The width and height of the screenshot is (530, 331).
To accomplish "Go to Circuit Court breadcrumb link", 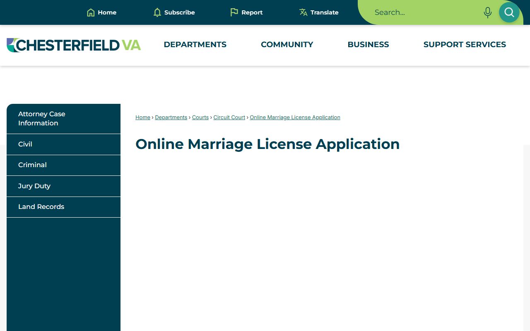I will coord(229,118).
